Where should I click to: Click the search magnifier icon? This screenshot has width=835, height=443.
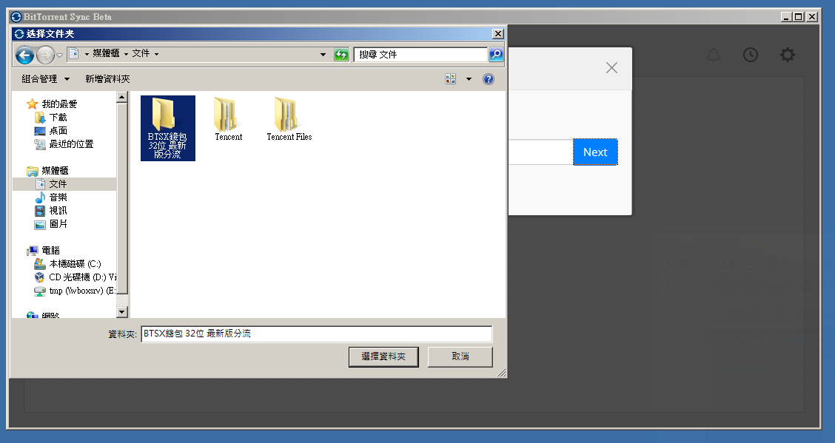point(496,54)
